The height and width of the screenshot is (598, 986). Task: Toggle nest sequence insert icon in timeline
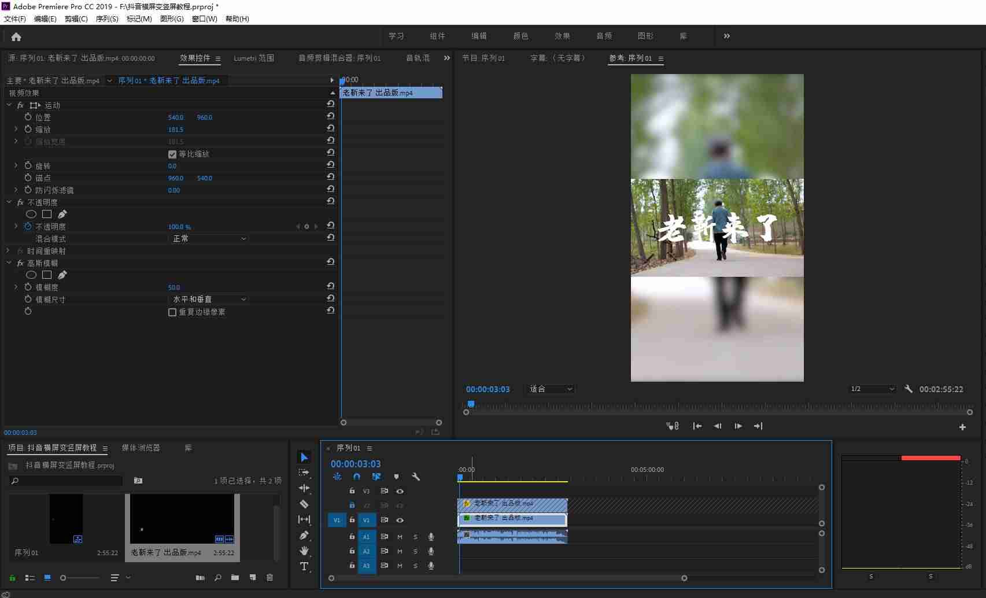point(337,477)
